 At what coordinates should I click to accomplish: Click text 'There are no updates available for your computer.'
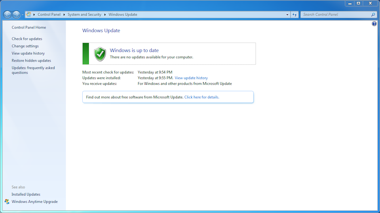[x=152, y=57]
